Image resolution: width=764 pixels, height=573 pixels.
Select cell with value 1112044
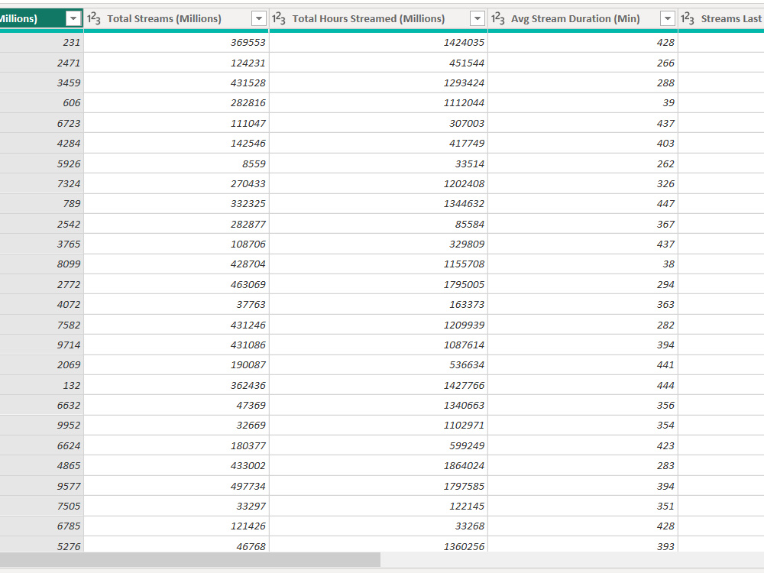(x=379, y=103)
